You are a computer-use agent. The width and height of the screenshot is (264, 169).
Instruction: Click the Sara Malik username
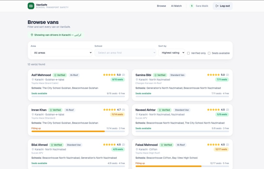(x=202, y=6)
